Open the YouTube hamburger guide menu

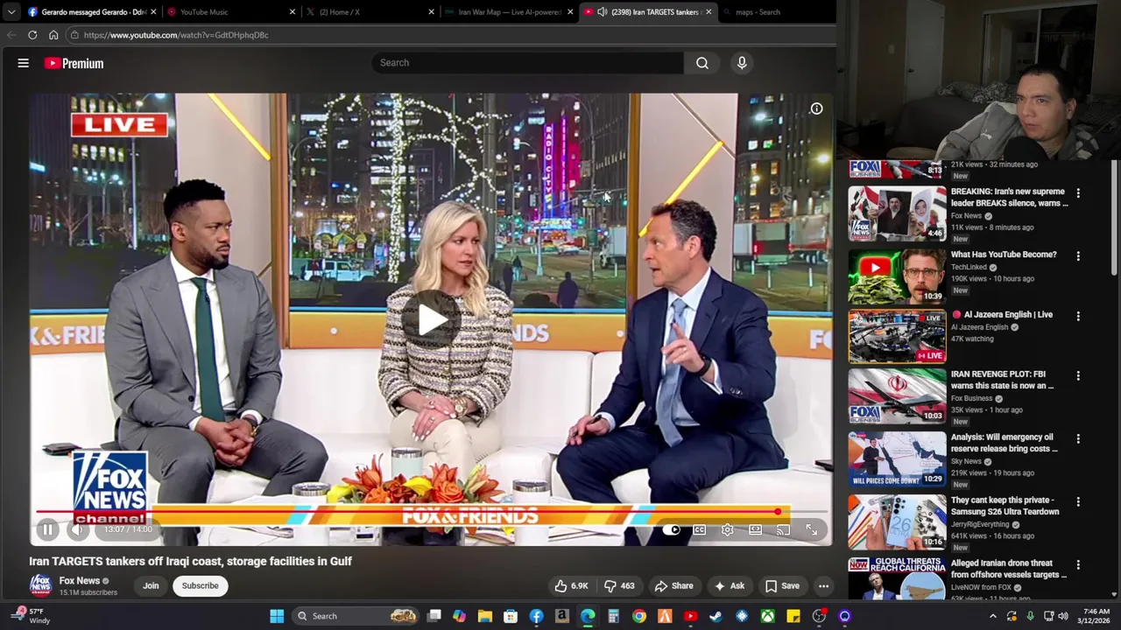tap(24, 63)
